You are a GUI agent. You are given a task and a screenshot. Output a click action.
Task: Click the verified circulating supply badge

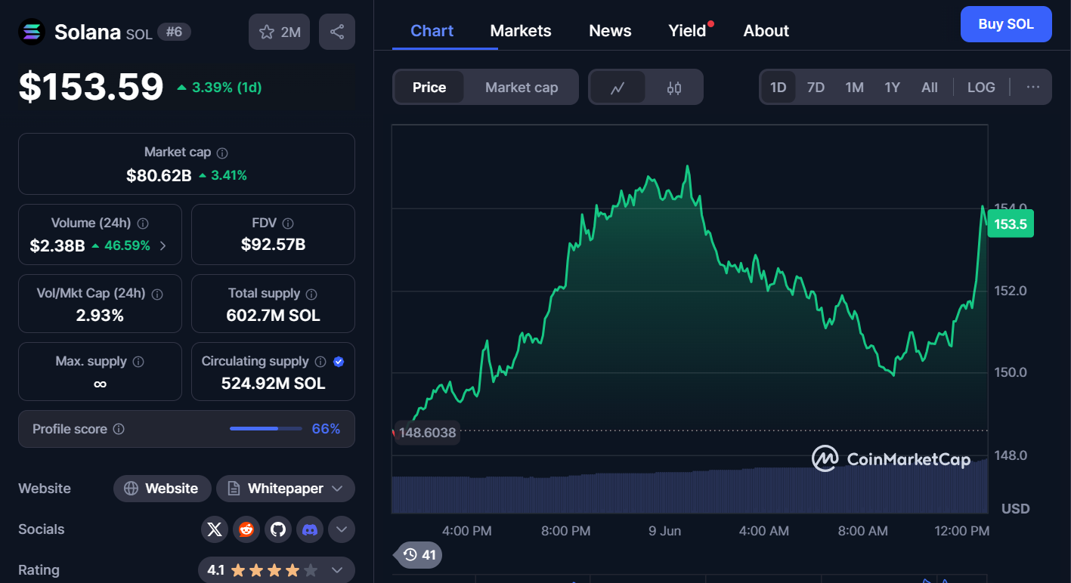click(x=339, y=362)
